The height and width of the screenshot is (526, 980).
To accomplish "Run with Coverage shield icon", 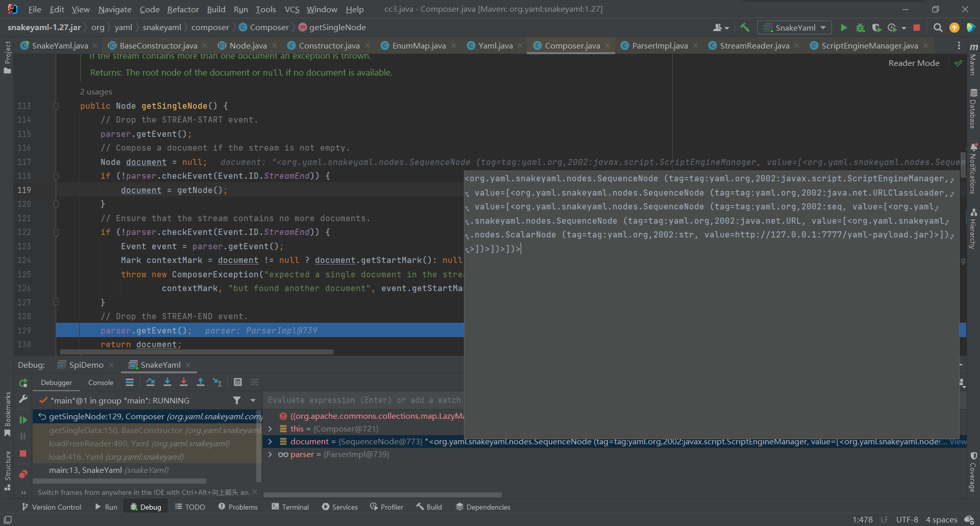I will (876, 28).
